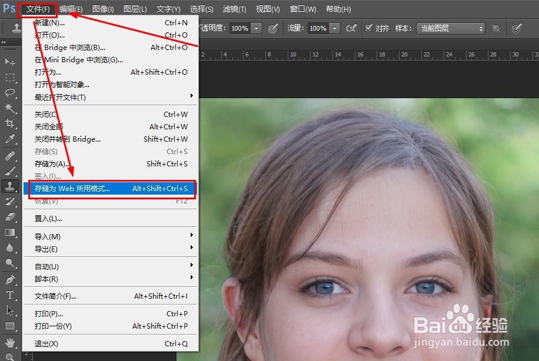Choose 文件简介(F)... menu entry

(x=111, y=296)
